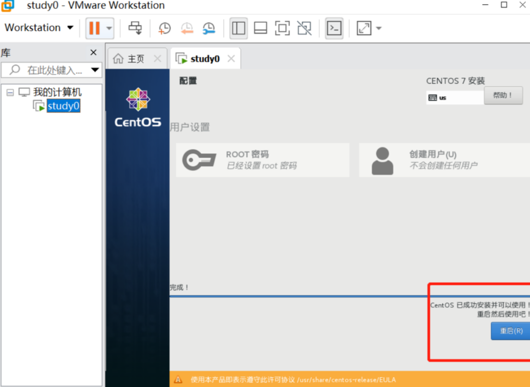Select My Computer in the library tree
530x387 pixels.
tap(57, 92)
